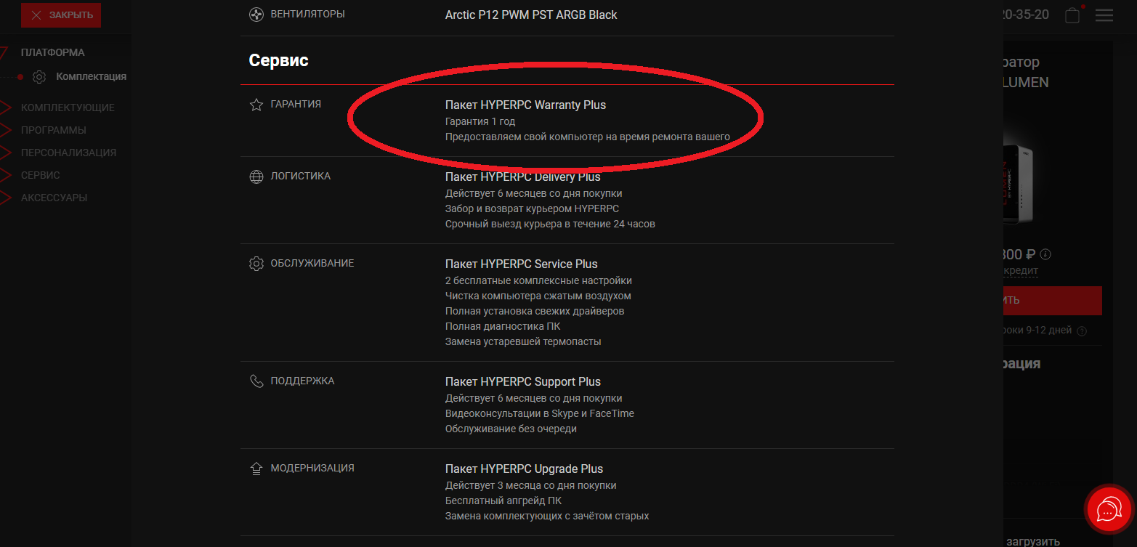Click the line Гарантия 1 год

pyautogui.click(x=480, y=121)
